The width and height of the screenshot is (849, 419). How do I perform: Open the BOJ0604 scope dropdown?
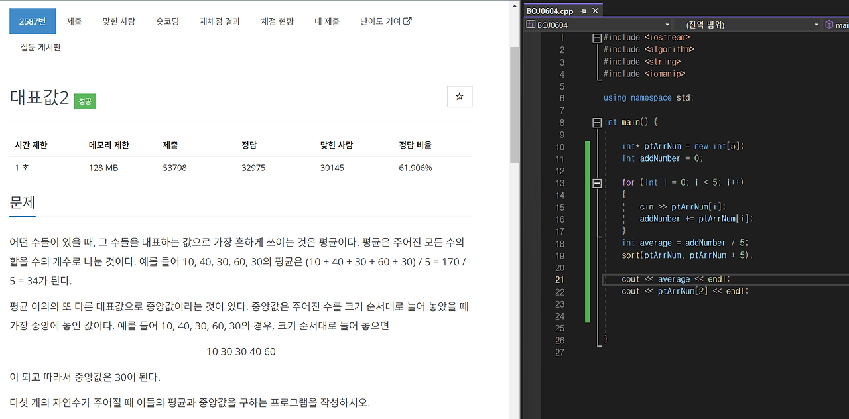tap(667, 25)
